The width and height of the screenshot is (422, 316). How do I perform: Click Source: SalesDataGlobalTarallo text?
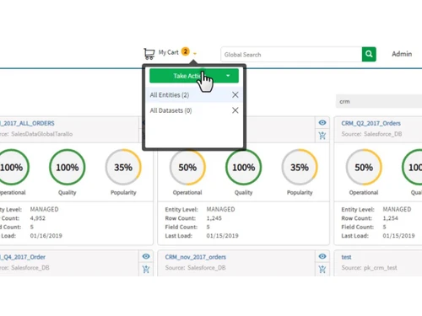tap(36, 134)
